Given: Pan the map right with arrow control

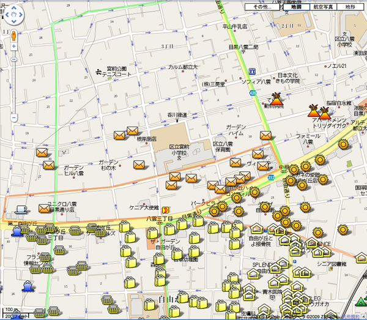Looking at the screenshot, I should pos(21,16).
